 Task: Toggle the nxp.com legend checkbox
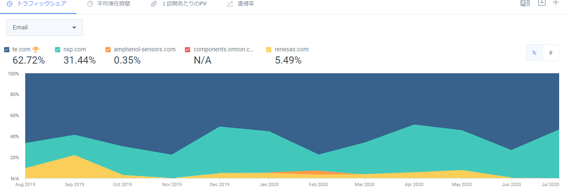tap(58, 50)
